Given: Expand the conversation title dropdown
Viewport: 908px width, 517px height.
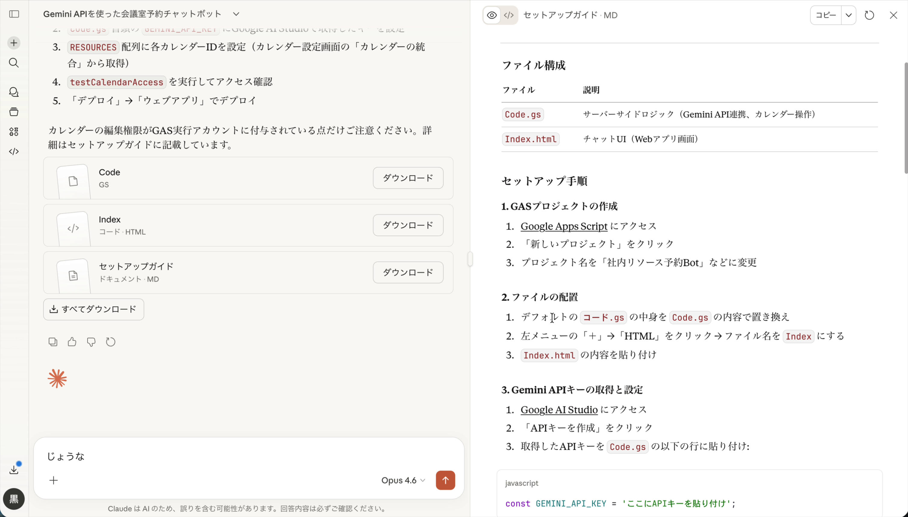Looking at the screenshot, I should click(x=236, y=14).
